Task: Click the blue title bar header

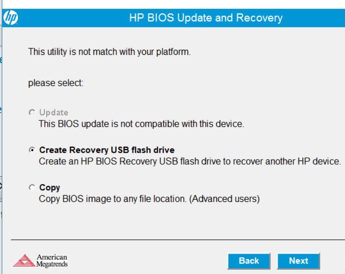Action: tap(173, 18)
